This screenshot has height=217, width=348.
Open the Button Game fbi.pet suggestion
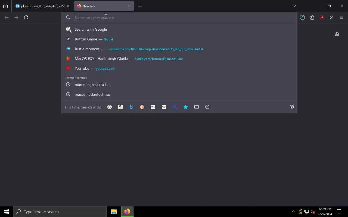[179, 39]
